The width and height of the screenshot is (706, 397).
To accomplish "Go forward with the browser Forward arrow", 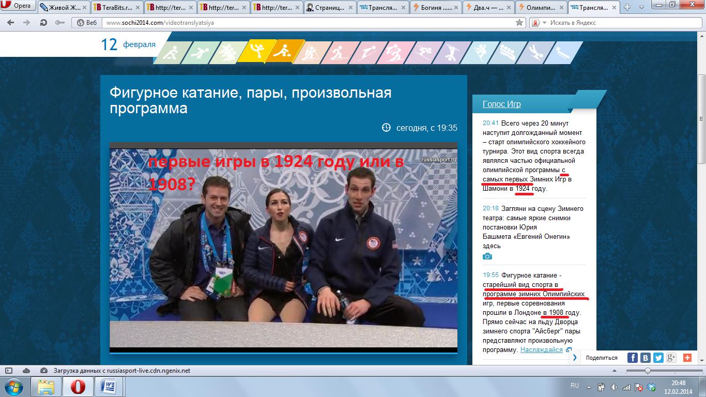I will tap(26, 23).
